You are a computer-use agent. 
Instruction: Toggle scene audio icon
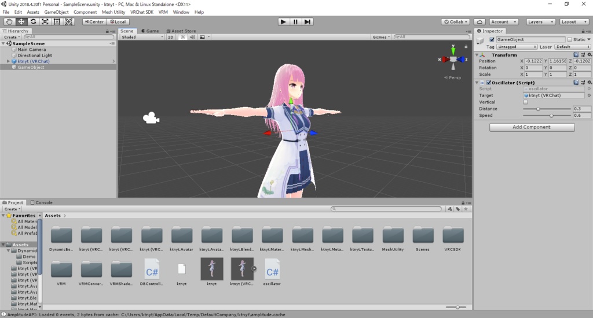[192, 37]
